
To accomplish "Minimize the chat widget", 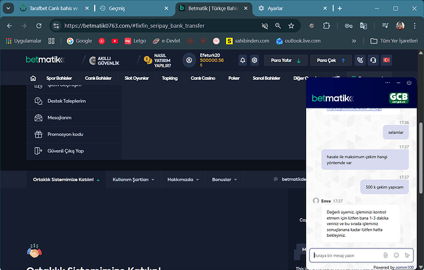I will (398, 83).
